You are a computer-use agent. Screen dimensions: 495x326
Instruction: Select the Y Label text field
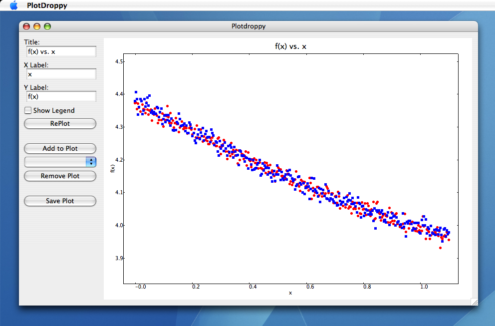(x=61, y=96)
